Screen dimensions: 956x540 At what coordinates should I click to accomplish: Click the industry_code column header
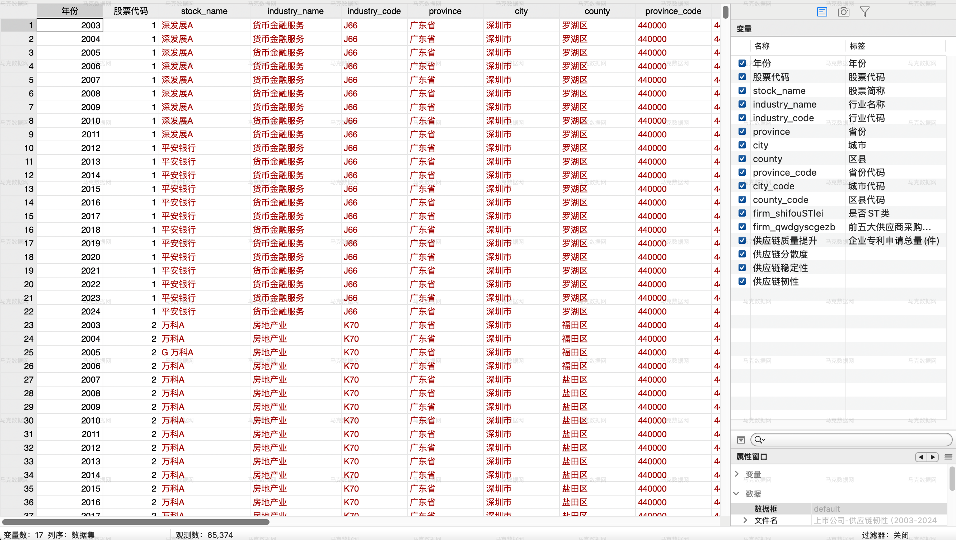tap(374, 11)
